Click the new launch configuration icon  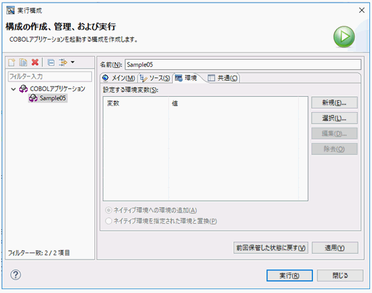(x=12, y=62)
